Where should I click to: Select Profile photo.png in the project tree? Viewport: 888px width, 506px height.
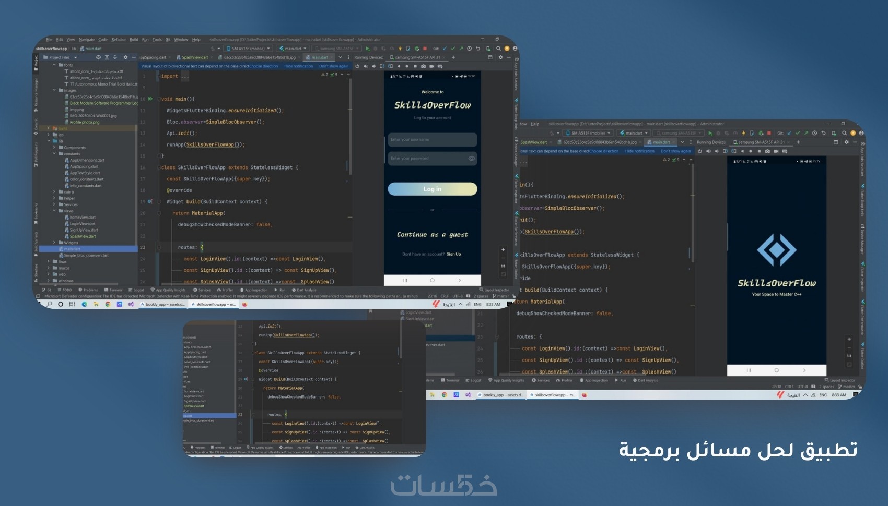(x=84, y=122)
